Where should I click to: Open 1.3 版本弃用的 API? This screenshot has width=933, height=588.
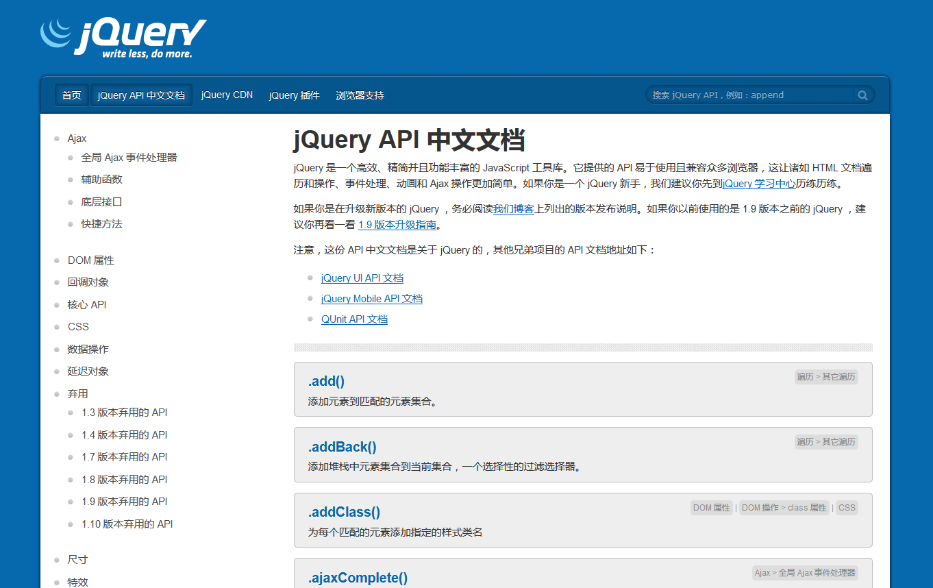[x=124, y=413]
